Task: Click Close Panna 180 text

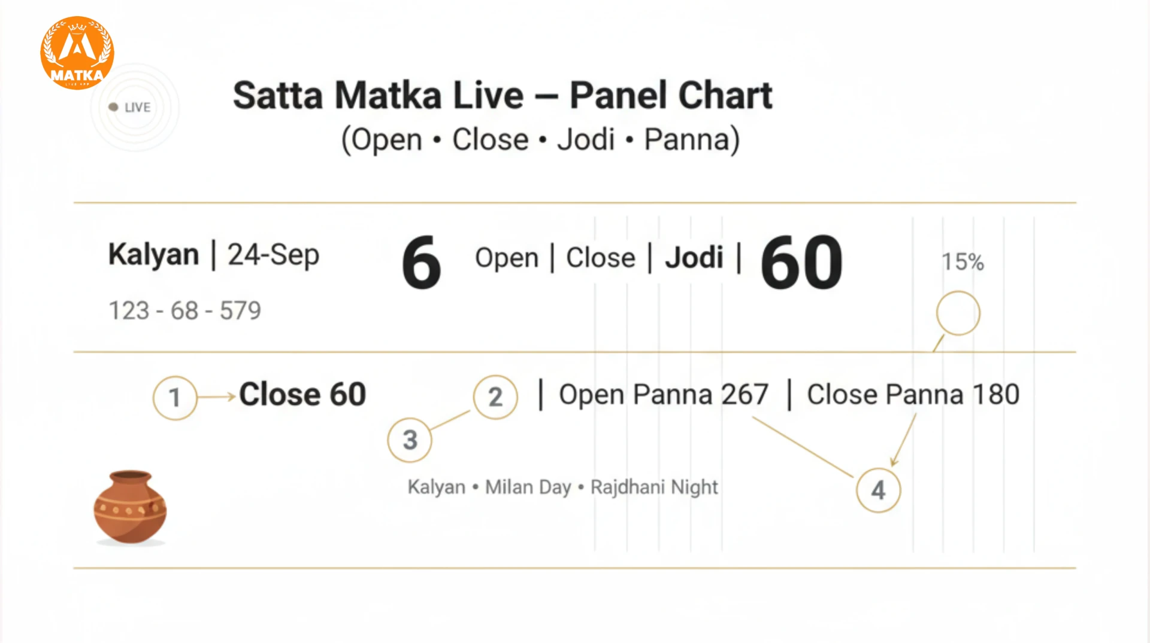Action: point(913,395)
